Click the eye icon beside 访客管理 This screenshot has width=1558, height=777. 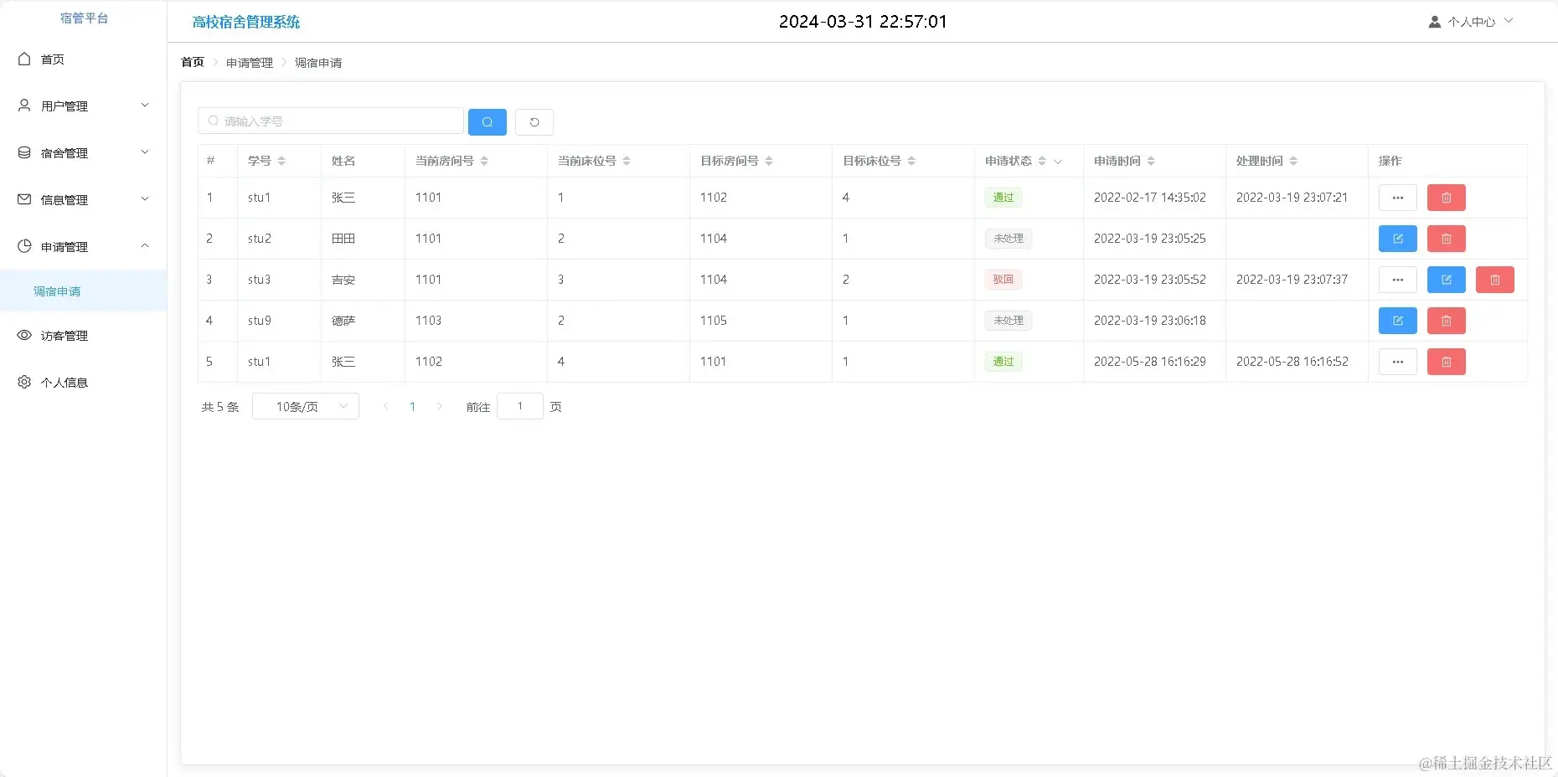click(24, 335)
